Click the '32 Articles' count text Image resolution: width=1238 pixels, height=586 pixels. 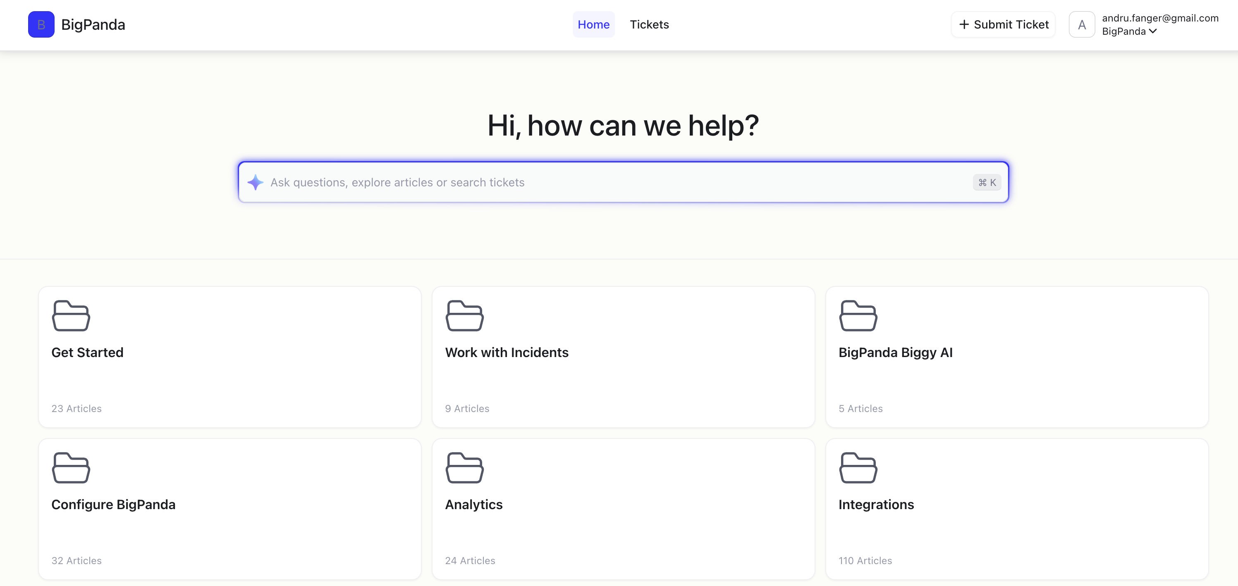point(76,560)
